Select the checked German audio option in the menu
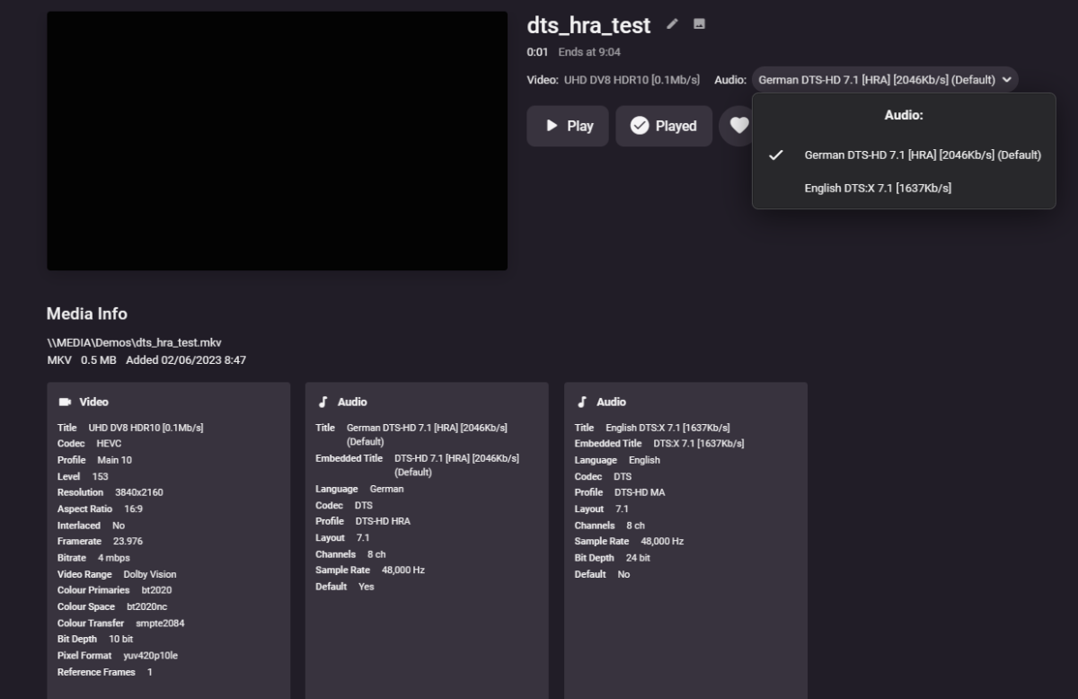This screenshot has height=699, width=1078. pyautogui.click(x=923, y=155)
